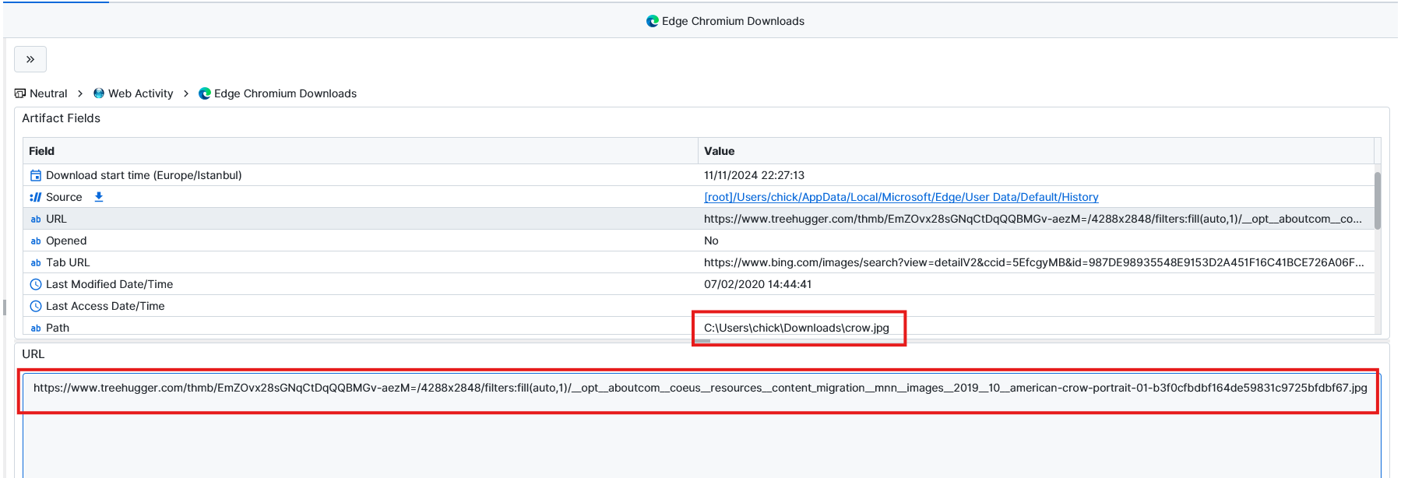Click the clock icon for Last Modified Date/Time
This screenshot has height=478, width=1401.
36,284
